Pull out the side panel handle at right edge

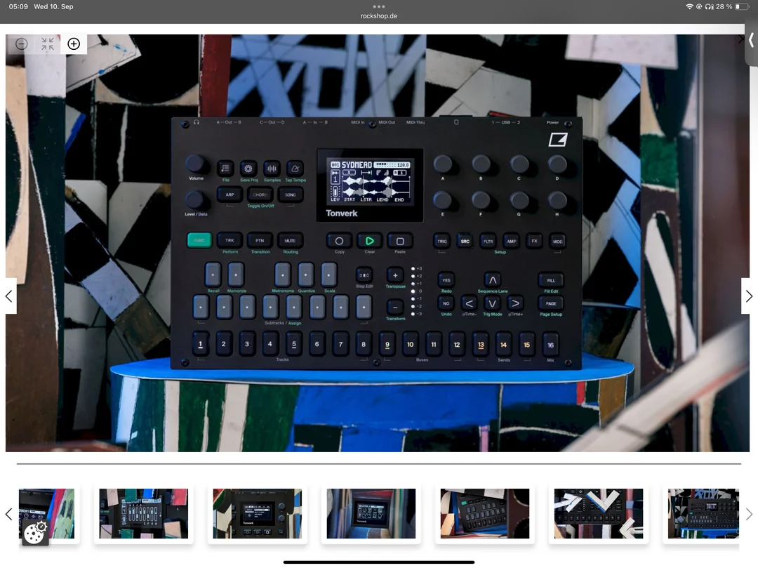click(x=751, y=41)
